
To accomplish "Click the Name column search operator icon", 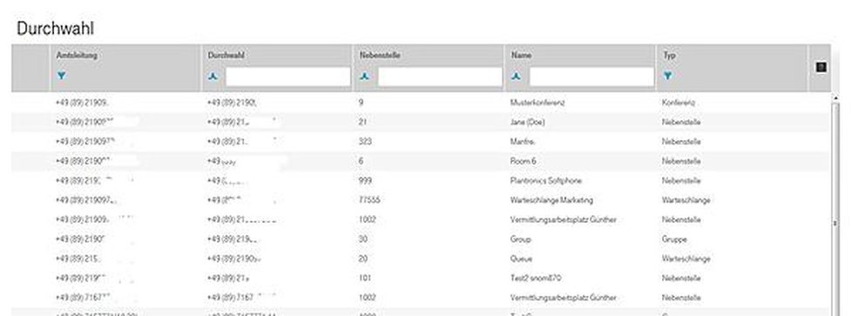I will pos(517,77).
